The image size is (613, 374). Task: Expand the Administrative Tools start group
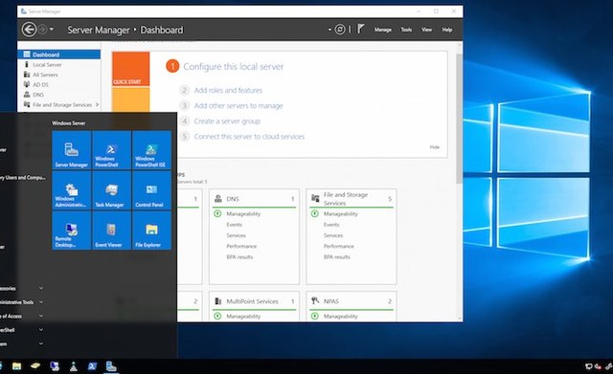pyautogui.click(x=41, y=301)
